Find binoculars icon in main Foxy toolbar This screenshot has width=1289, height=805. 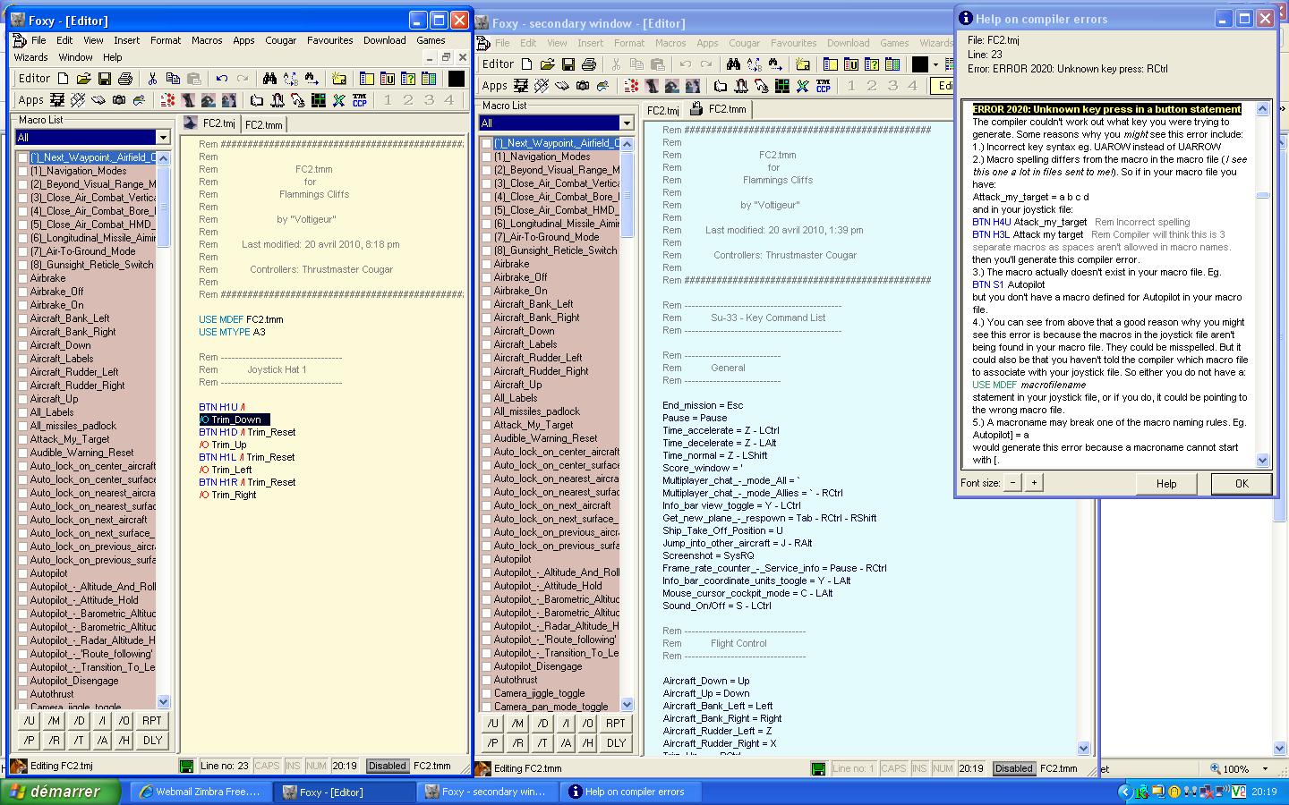(x=269, y=79)
